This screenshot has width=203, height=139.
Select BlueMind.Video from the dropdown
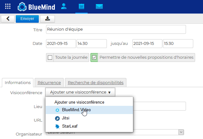76,110
